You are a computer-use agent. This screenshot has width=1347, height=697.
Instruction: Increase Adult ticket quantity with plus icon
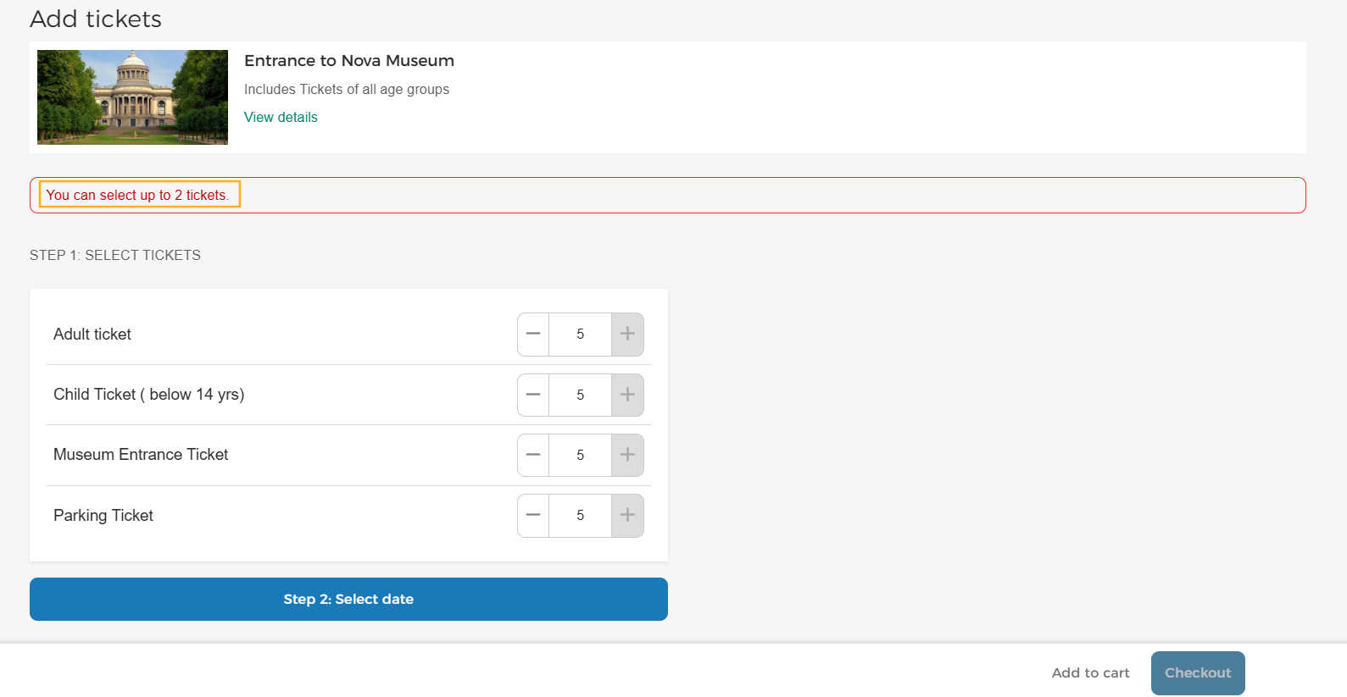[627, 335]
